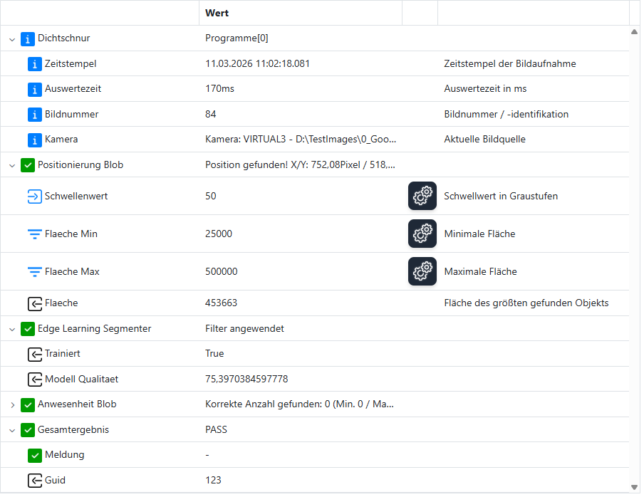The width and height of the screenshot is (644, 497).
Task: Click the output arrow icon beside Guid
Action: click(35, 481)
